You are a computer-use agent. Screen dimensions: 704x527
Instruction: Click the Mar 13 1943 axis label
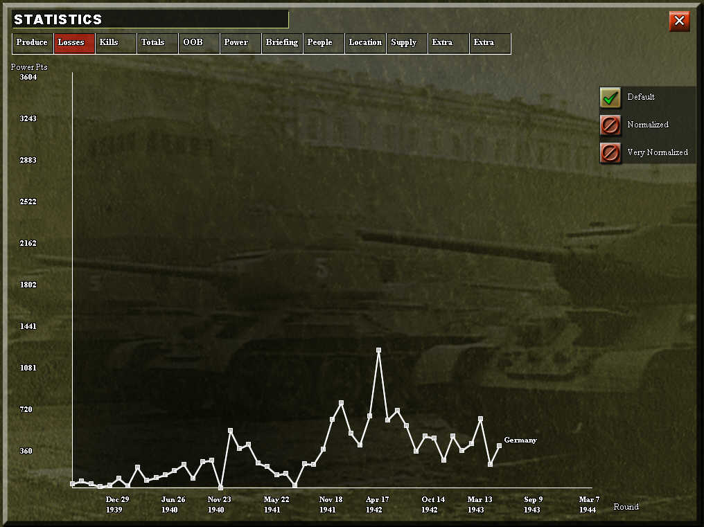coord(479,505)
